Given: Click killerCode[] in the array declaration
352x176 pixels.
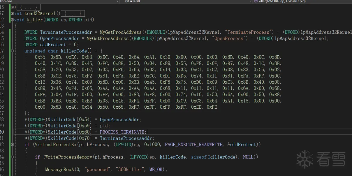Looking at the screenshot, I should (76, 51).
